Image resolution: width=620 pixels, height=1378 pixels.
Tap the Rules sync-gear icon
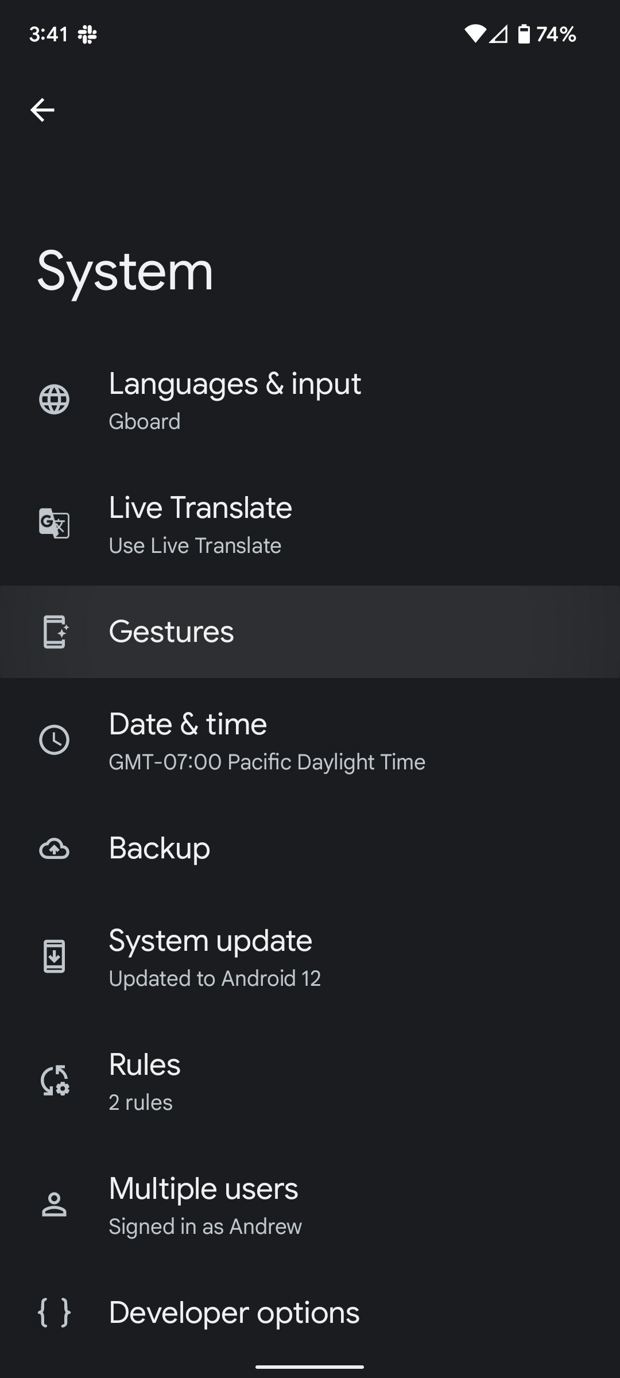tap(55, 1081)
